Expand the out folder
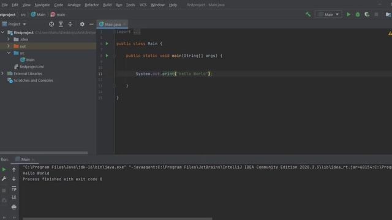This screenshot has height=220, width=392. pos(9,46)
